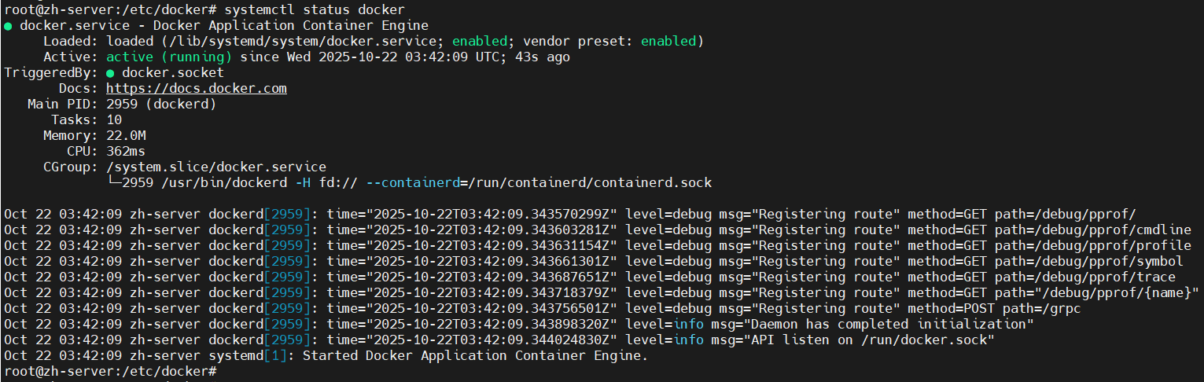Select CGroup path "/system.slice/docker.service"
This screenshot has width=1204, height=382.
216,167
